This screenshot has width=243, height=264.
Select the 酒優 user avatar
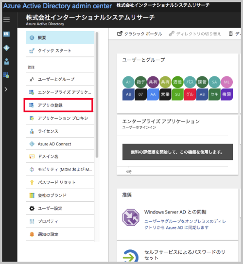pos(177,82)
